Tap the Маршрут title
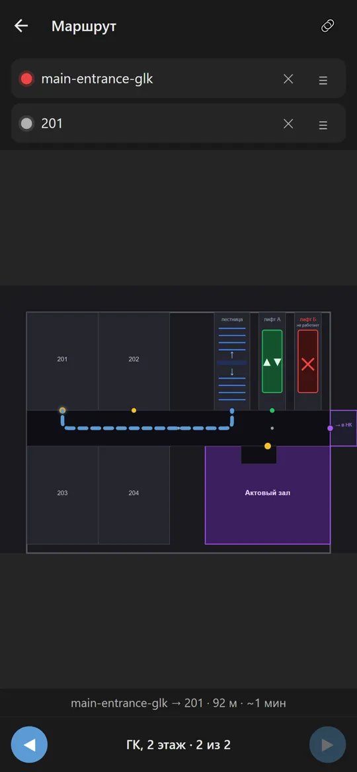The image size is (357, 772). 84,26
